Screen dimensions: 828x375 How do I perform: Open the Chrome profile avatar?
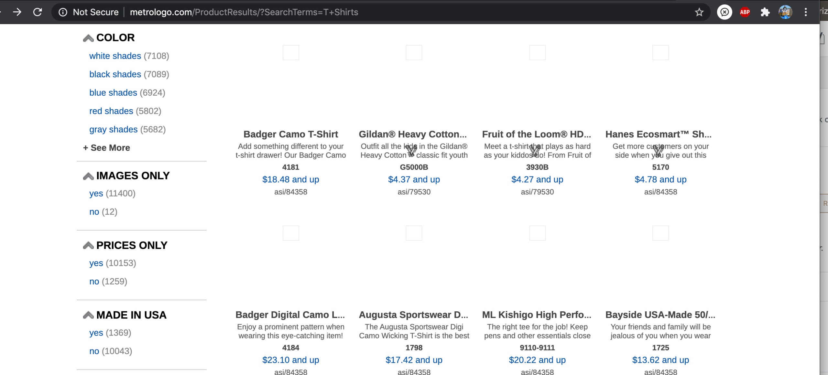(x=785, y=12)
